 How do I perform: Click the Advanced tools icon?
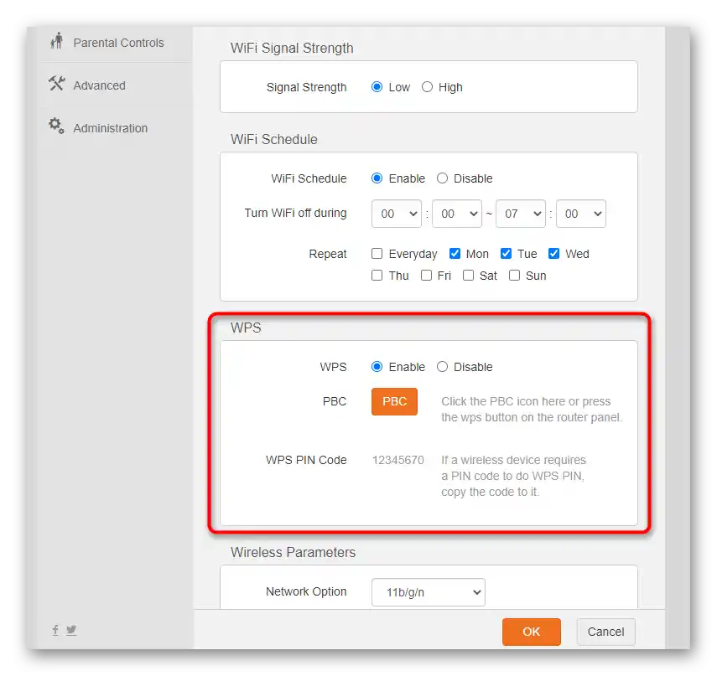click(x=57, y=83)
